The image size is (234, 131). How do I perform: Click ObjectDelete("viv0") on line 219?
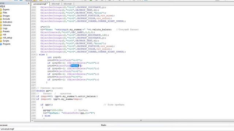[x=82, y=63]
